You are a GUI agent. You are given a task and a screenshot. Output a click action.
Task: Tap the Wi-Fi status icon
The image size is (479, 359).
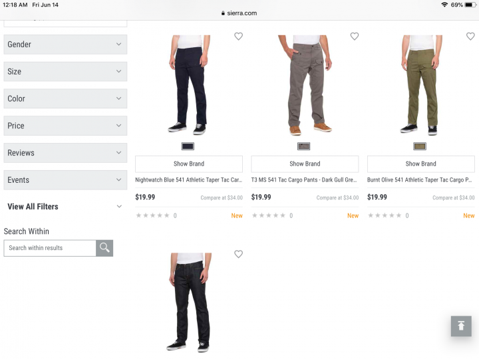coord(444,5)
